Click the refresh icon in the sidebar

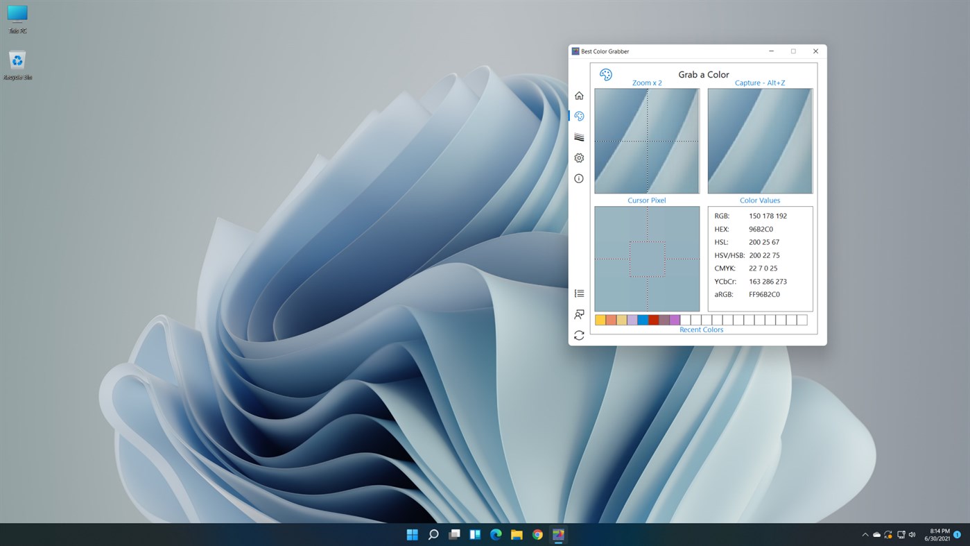tap(579, 335)
